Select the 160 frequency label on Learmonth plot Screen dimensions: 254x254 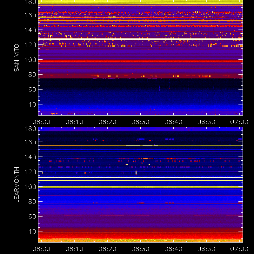[30, 142]
